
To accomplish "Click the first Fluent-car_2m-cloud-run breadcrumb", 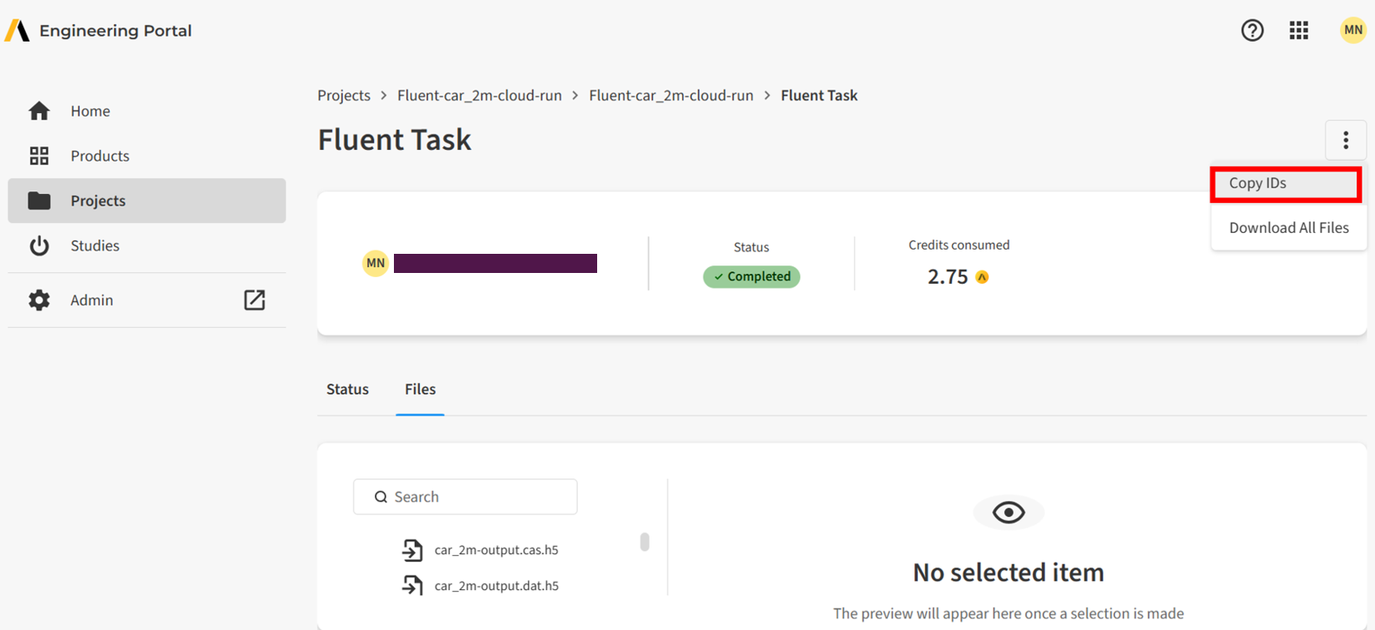I will [x=480, y=96].
